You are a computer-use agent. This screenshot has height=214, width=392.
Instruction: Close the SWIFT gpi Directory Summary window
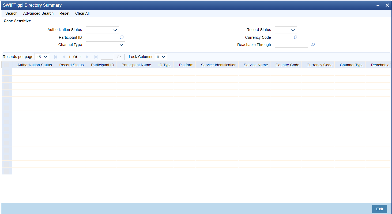point(387,5)
